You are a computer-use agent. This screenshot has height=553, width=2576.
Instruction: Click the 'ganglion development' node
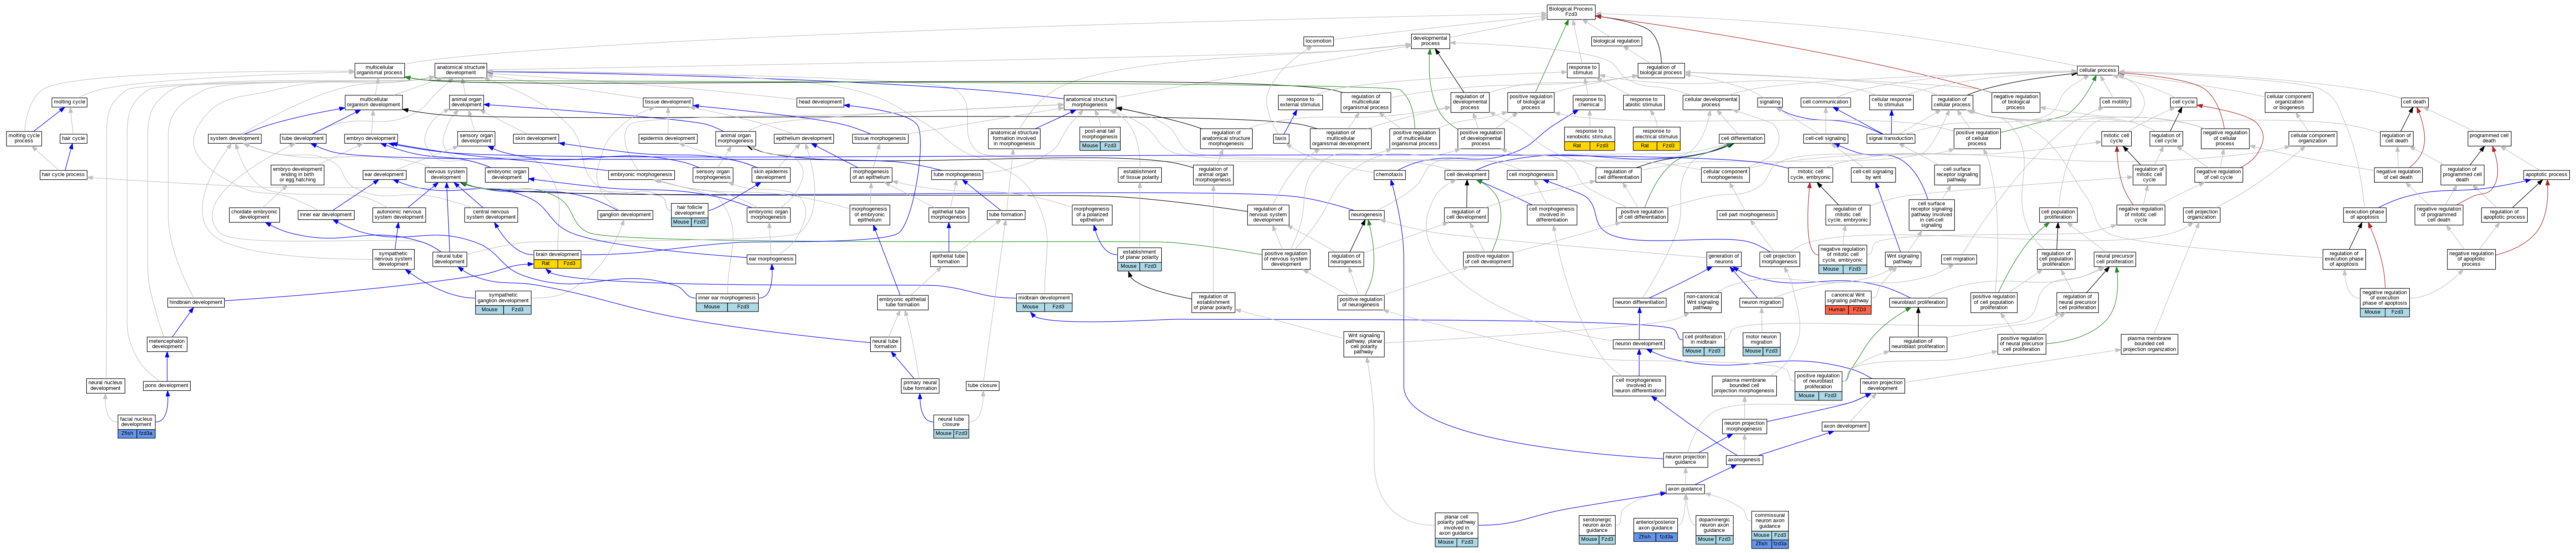[x=625, y=215]
